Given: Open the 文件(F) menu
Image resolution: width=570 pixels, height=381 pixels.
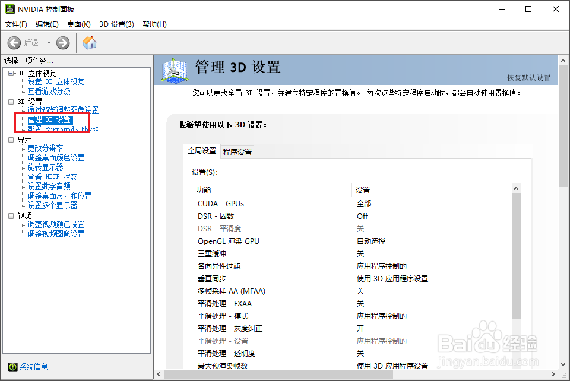Looking at the screenshot, I should click(15, 24).
